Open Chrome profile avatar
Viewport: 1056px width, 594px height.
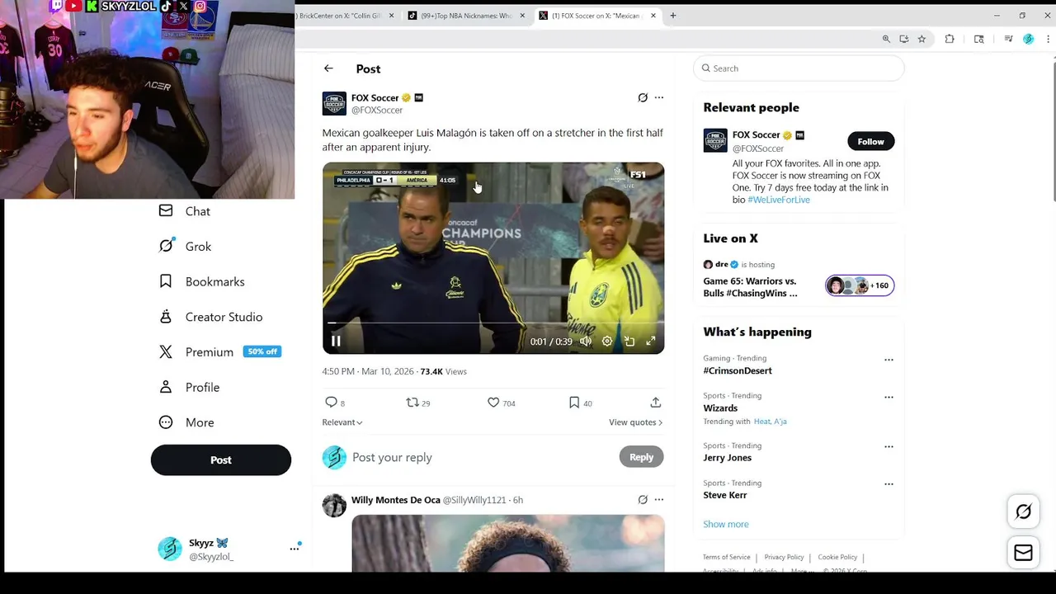1028,39
